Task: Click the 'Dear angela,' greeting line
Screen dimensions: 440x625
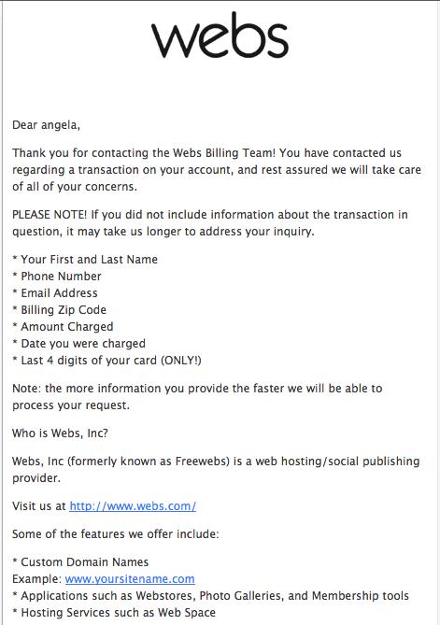Action: (x=46, y=125)
